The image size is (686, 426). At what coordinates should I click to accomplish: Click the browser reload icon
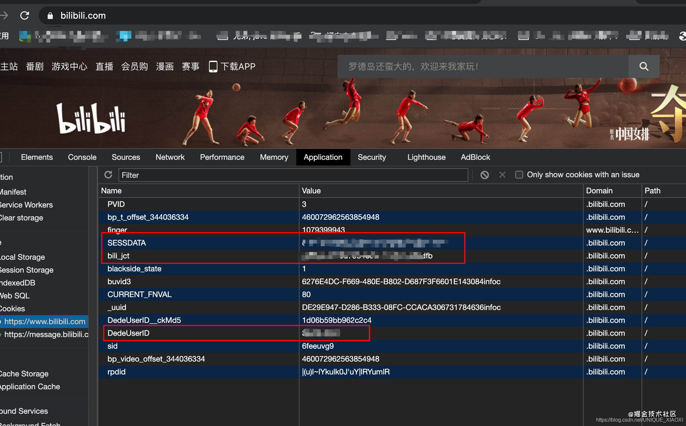pos(25,15)
